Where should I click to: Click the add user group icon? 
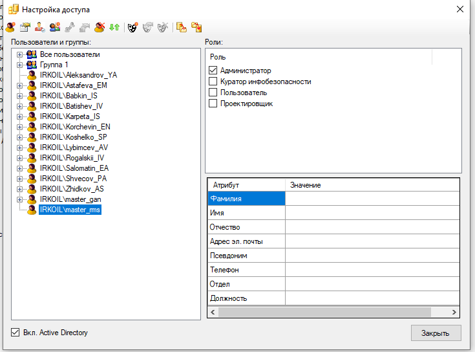pos(55,27)
